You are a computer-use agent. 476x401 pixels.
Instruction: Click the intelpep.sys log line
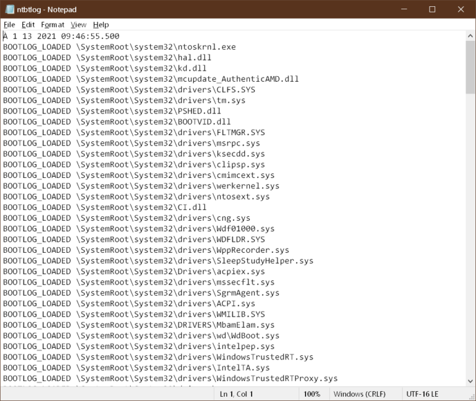point(139,346)
